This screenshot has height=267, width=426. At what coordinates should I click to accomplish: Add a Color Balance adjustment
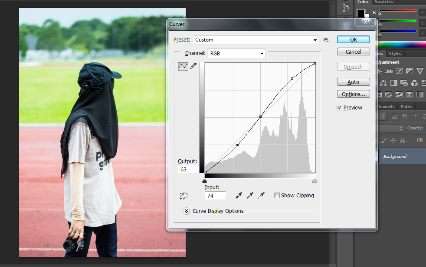pyautogui.click(x=383, y=83)
